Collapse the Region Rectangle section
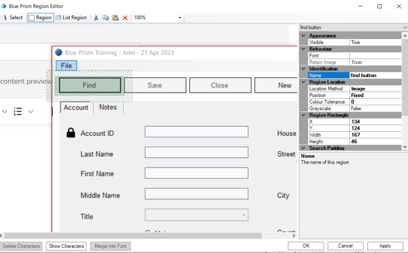Image resolution: width=408 pixels, height=253 pixels. pyautogui.click(x=303, y=115)
